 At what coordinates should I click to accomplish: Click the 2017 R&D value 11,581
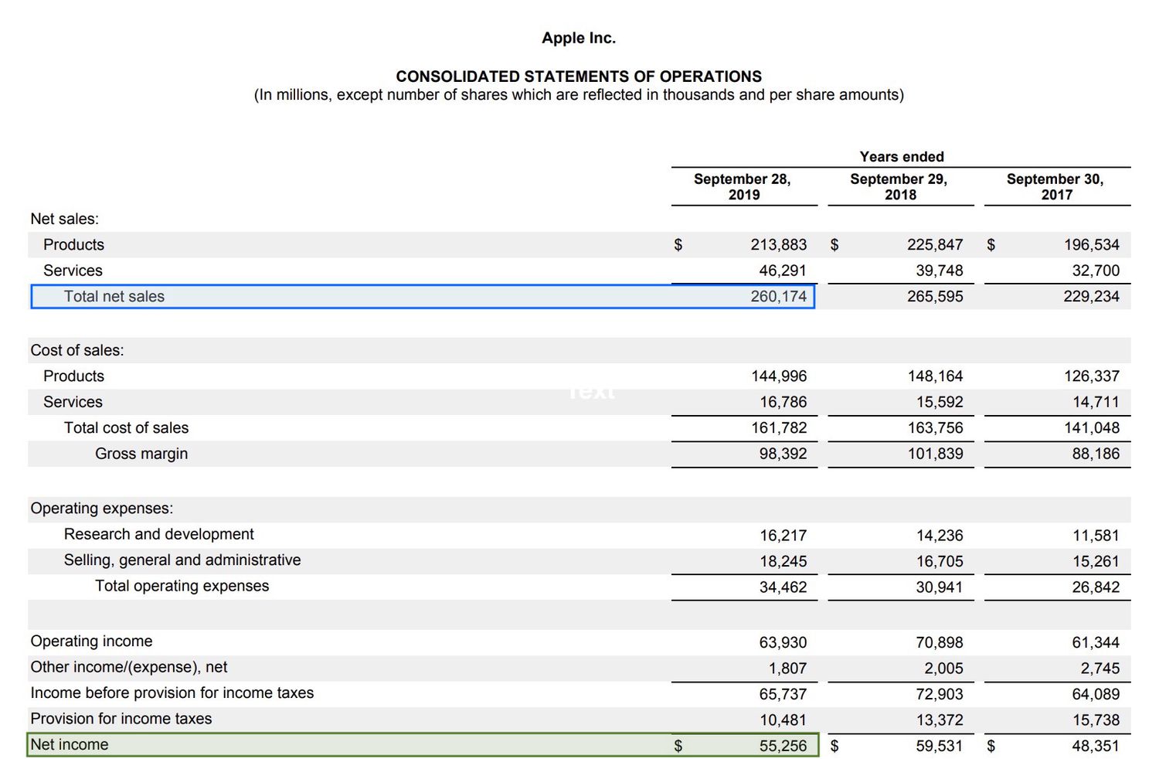(1096, 536)
